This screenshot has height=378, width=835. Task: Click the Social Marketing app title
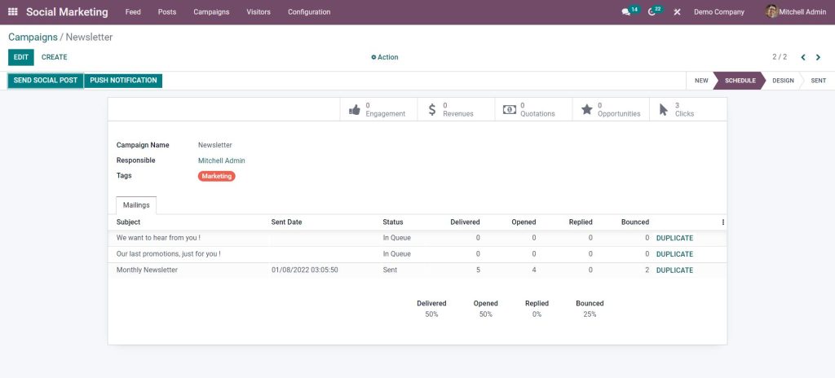[x=67, y=11]
